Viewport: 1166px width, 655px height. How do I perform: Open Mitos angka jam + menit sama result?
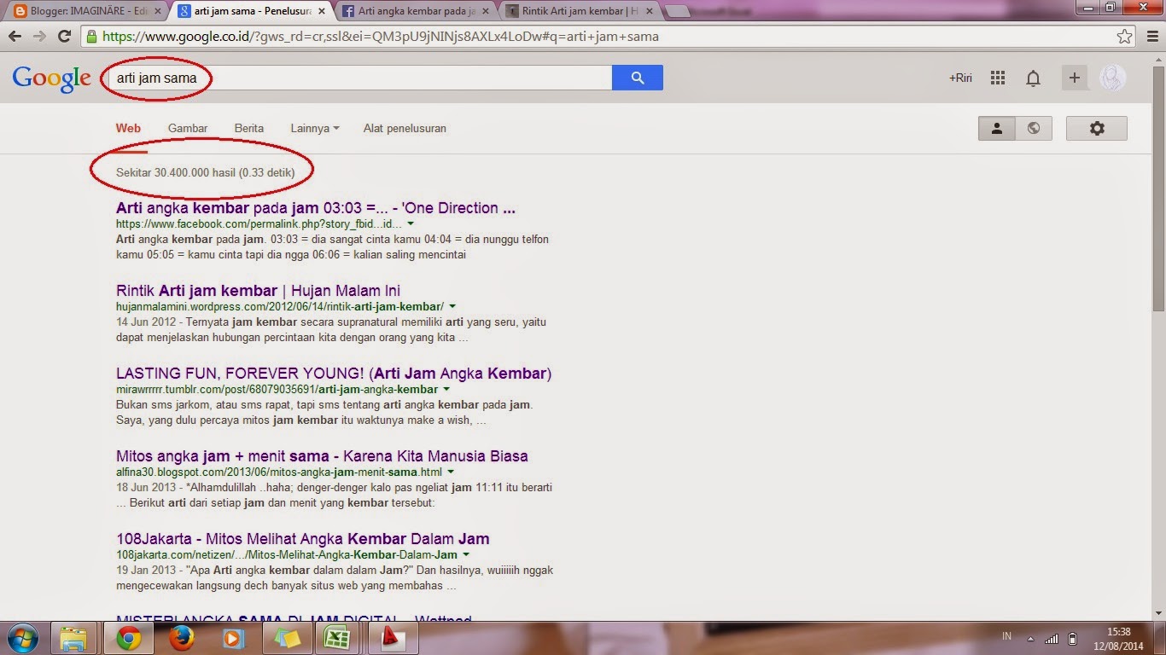click(322, 456)
